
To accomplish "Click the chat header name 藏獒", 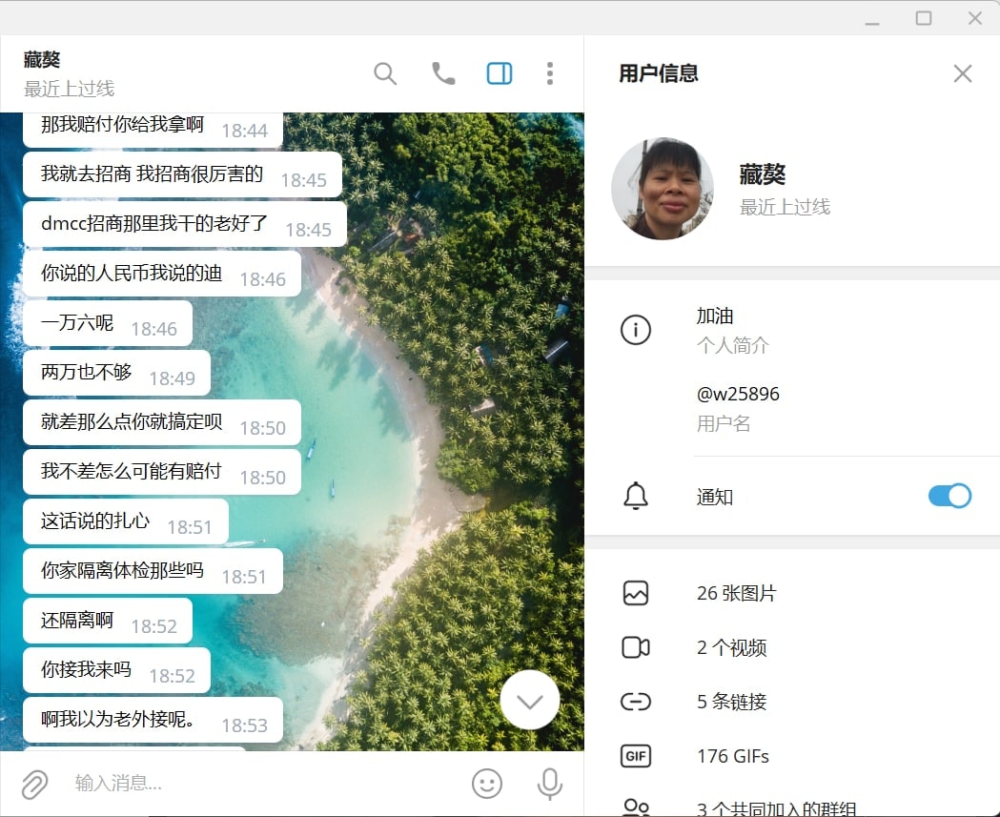I will [x=42, y=59].
